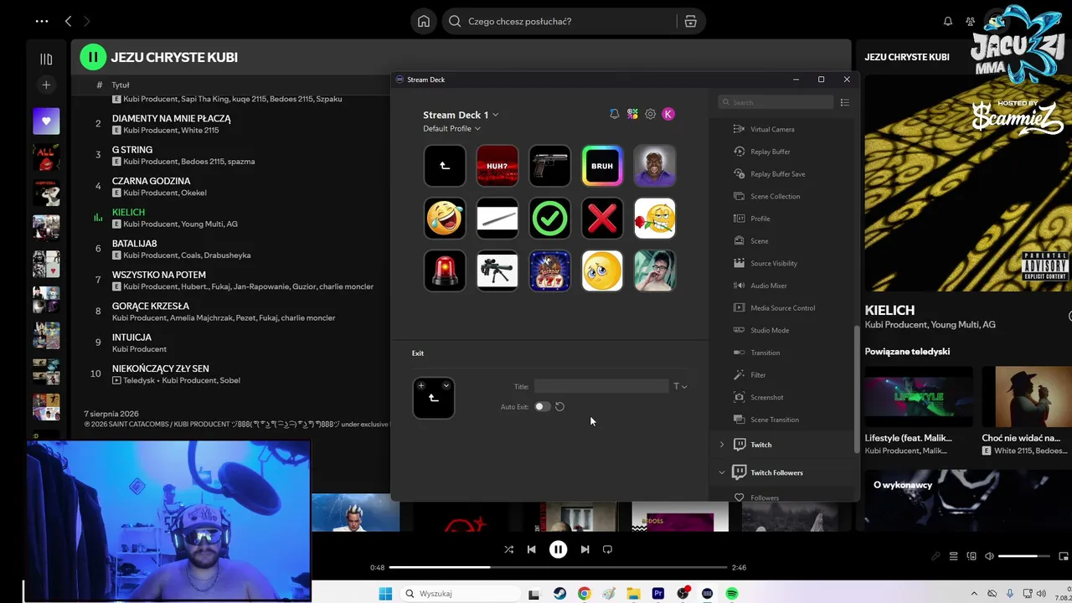Click the Spotify Home icon
1072x603 pixels.
(424, 21)
